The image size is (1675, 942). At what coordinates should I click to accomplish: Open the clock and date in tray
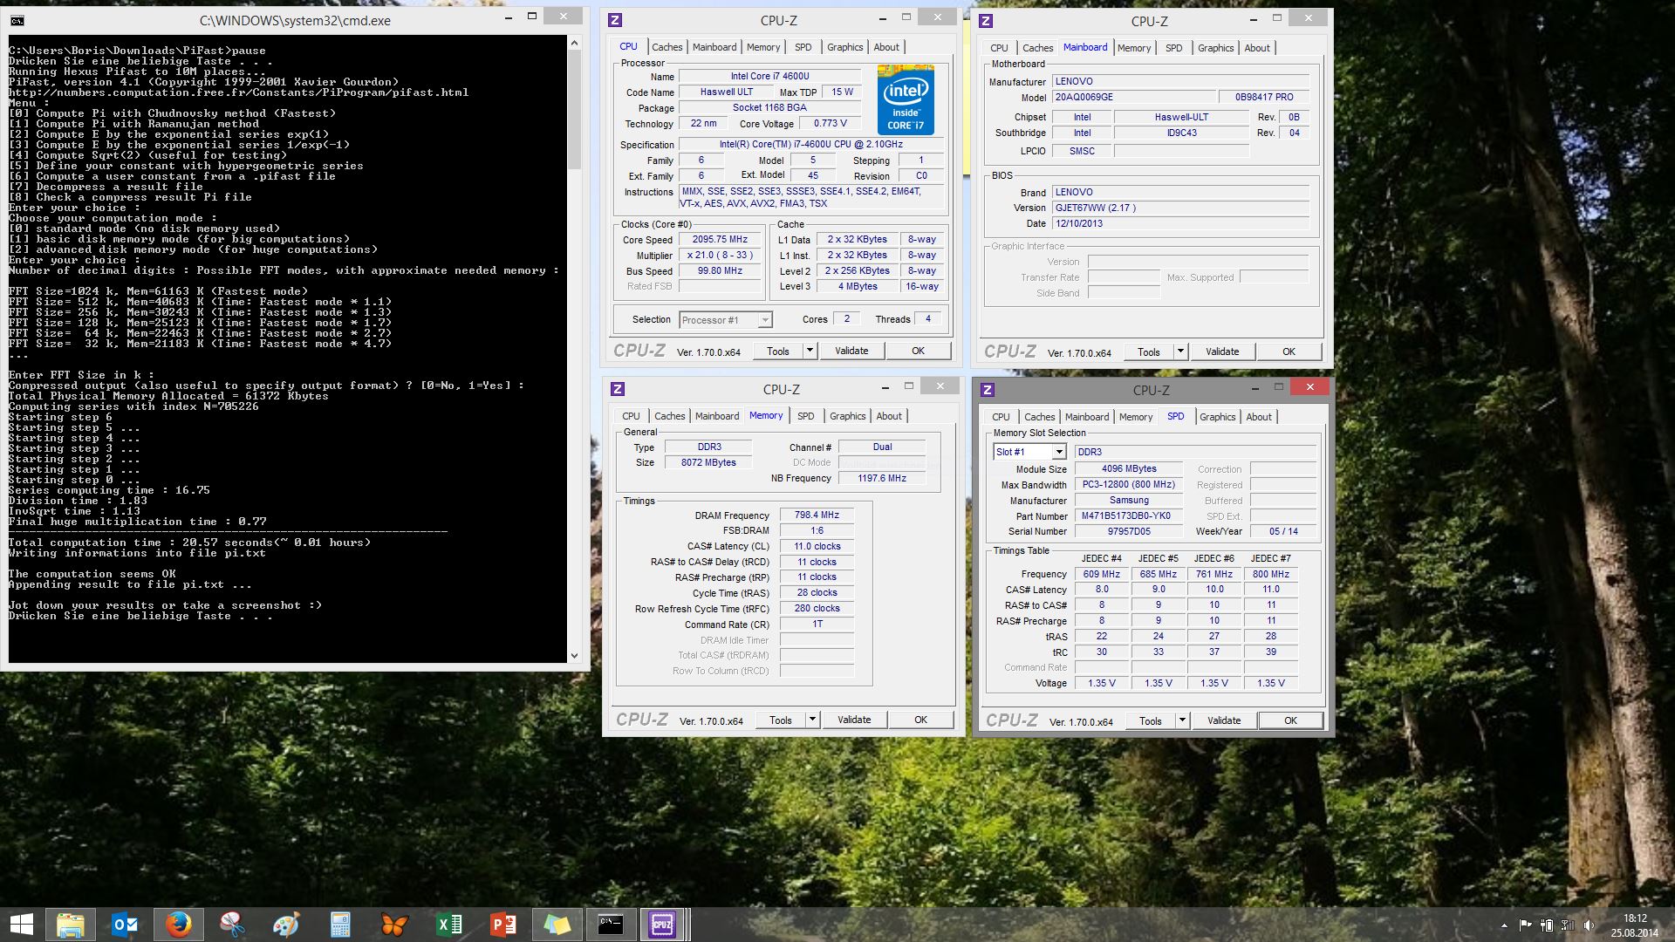(1635, 925)
